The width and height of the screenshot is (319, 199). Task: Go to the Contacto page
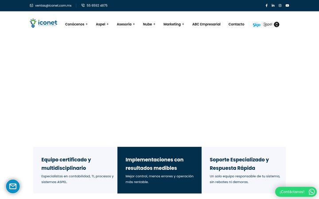pos(237,24)
